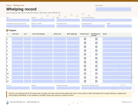Click the Vet on call and phone field

coord(107,20)
